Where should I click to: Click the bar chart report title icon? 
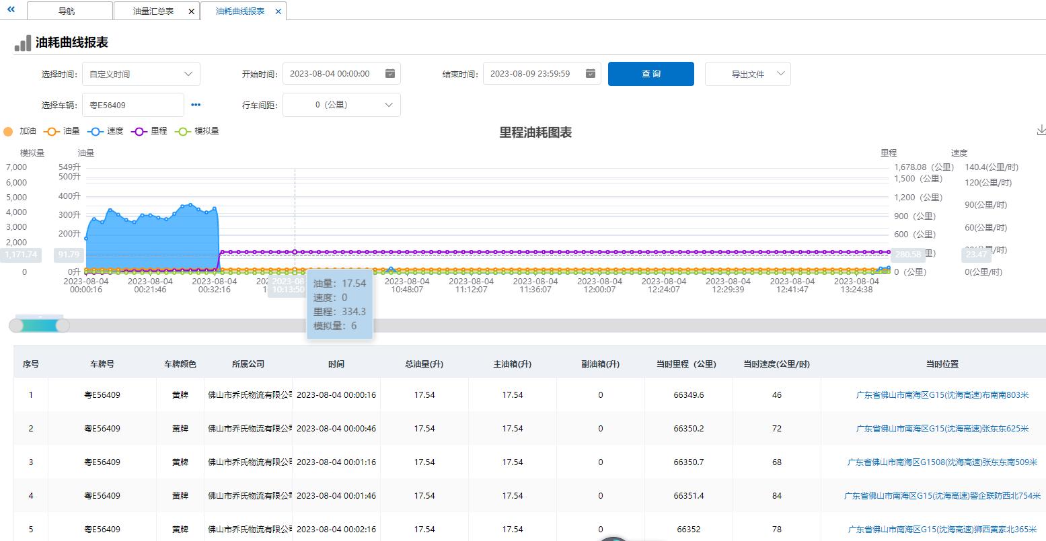22,43
